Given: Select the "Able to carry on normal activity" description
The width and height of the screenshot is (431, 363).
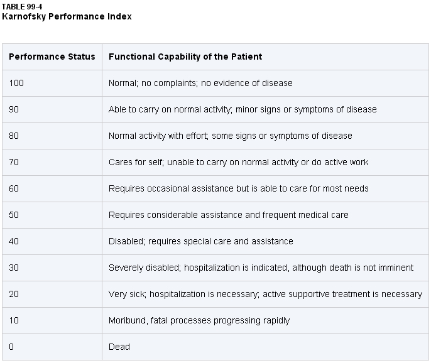Looking at the screenshot, I should 243,109.
